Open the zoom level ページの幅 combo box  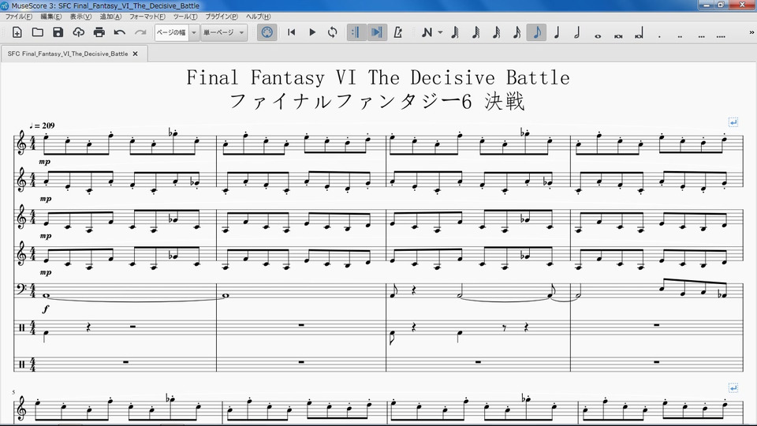pyautogui.click(x=177, y=32)
